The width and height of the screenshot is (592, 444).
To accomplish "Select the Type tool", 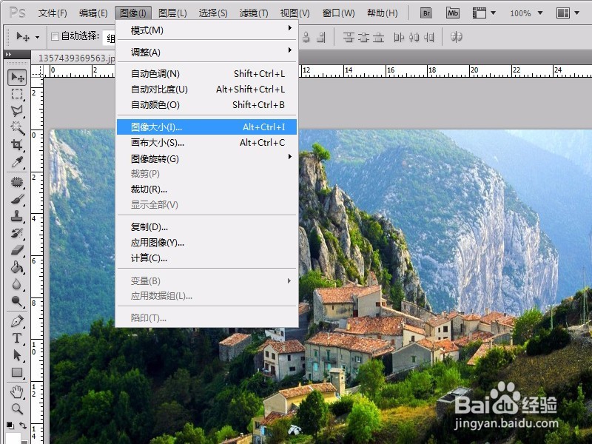I will (x=17, y=338).
